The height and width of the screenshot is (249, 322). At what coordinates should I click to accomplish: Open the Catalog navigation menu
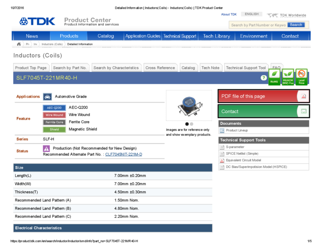(x=105, y=36)
